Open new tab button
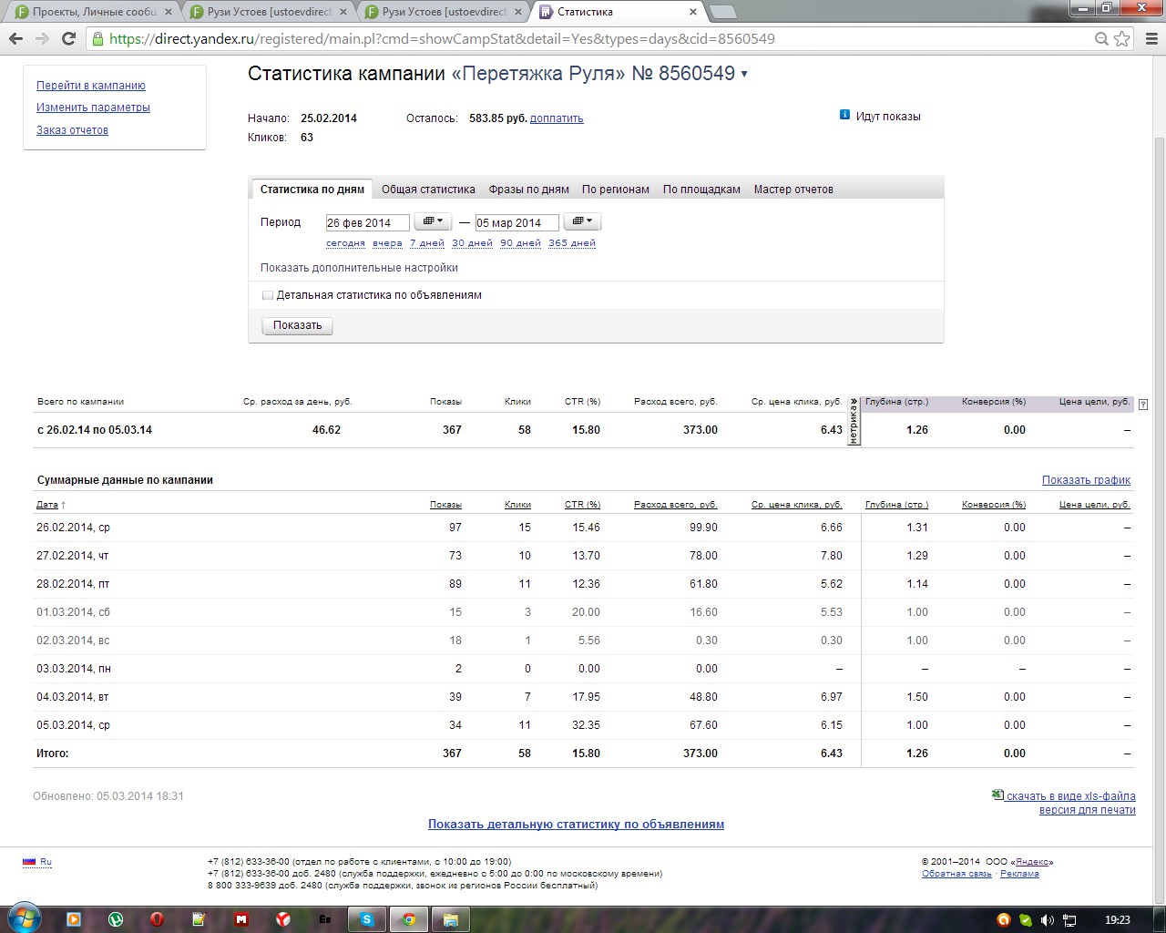The width and height of the screenshot is (1166, 933). 722,12
